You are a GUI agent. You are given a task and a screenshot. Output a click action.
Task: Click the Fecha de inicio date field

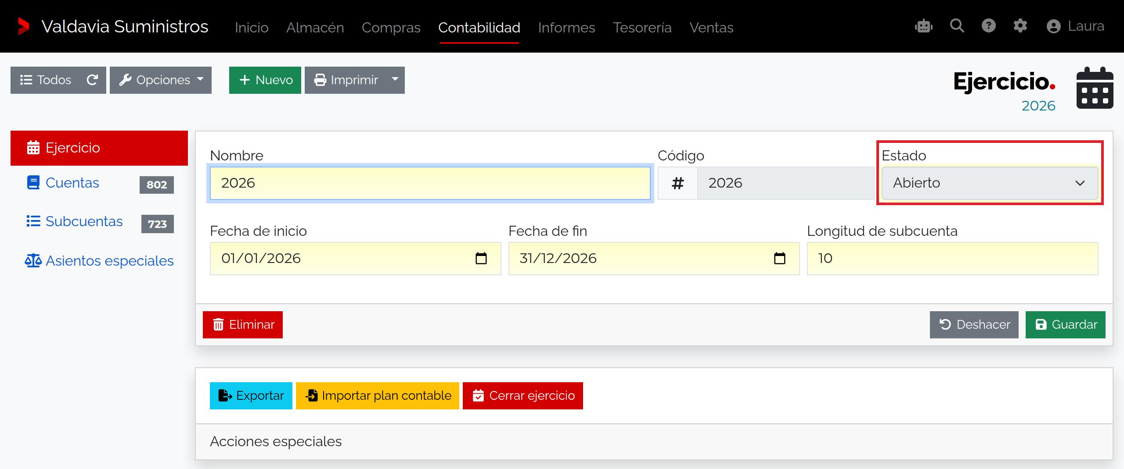[x=356, y=259]
